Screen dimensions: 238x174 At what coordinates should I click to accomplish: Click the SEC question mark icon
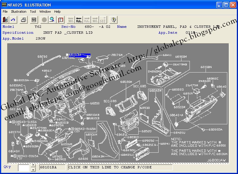pos(103,20)
